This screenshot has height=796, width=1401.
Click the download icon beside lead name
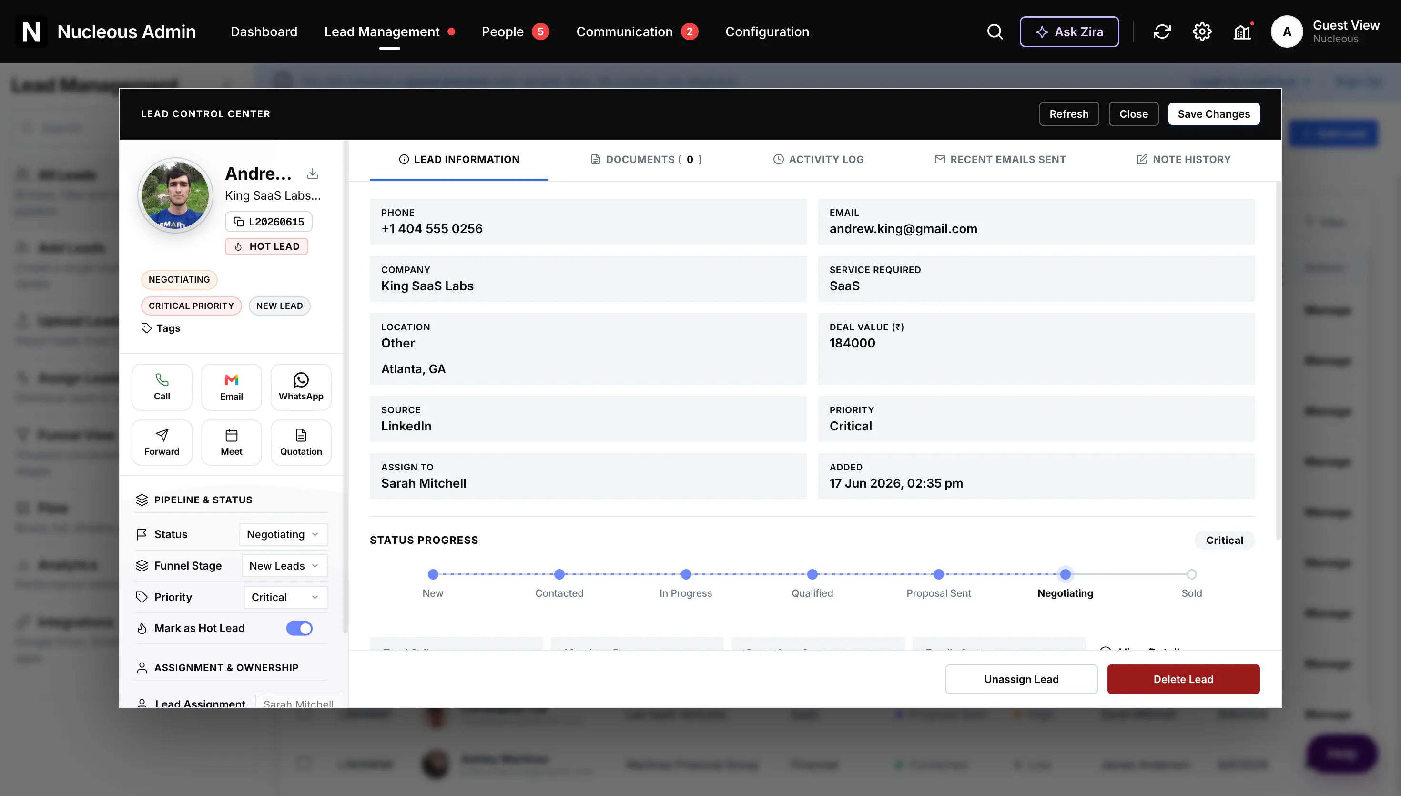click(x=313, y=174)
